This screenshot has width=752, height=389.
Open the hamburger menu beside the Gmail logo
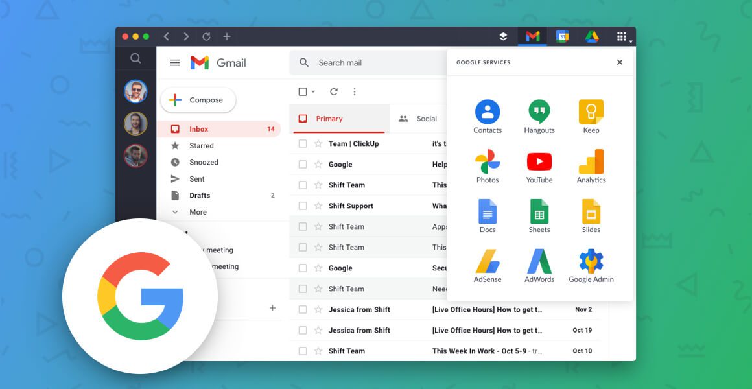coord(175,63)
